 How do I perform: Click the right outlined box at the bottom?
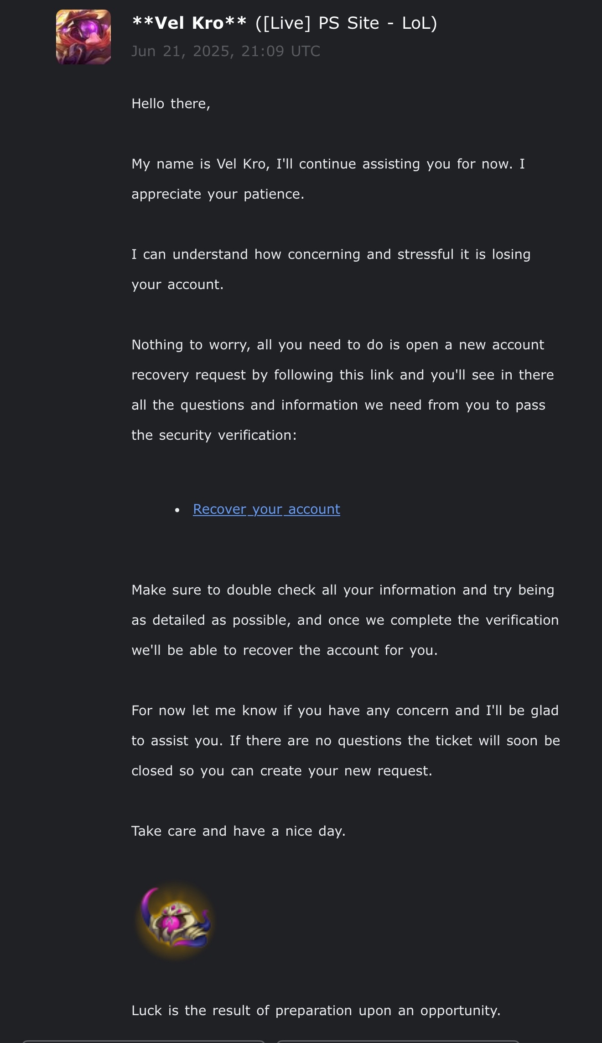[398, 1041]
